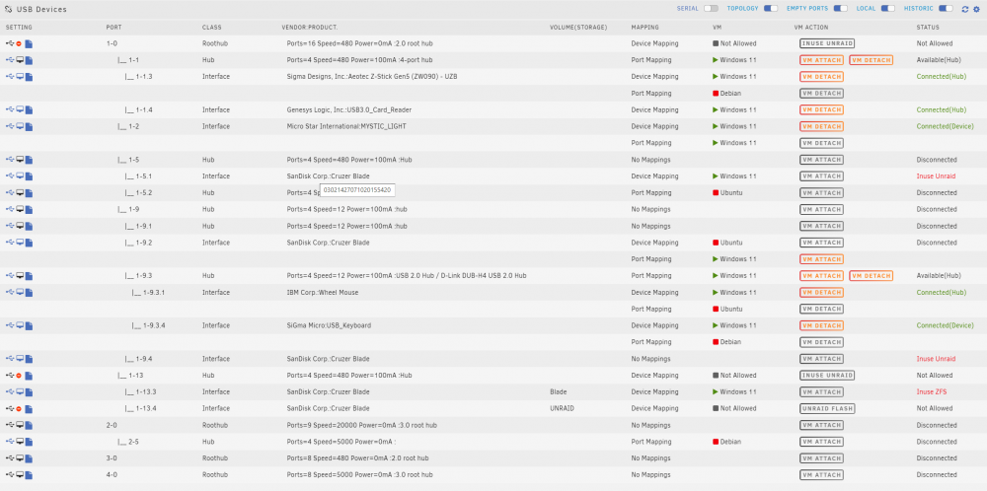Click VM ATTACH for hub 1-5
The image size is (987, 491).
pos(821,160)
